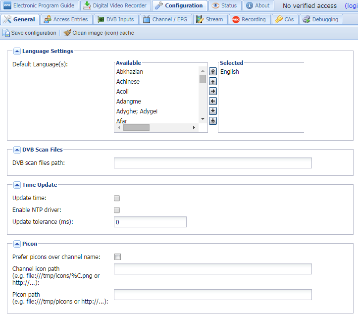This screenshot has height=315, width=358.
Task: Click Available list vertical scrollbar thumb
Action: pos(203,79)
